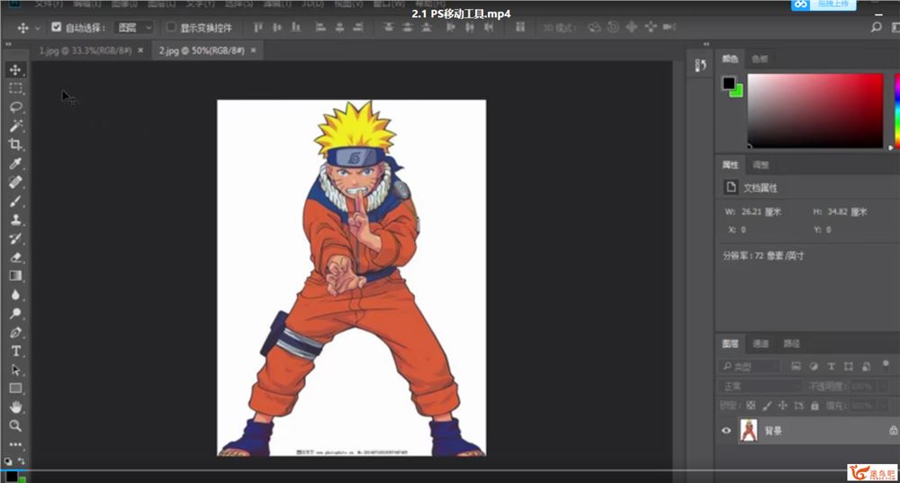This screenshot has height=483, width=900.
Task: Select the Lasso tool
Action: (15, 107)
